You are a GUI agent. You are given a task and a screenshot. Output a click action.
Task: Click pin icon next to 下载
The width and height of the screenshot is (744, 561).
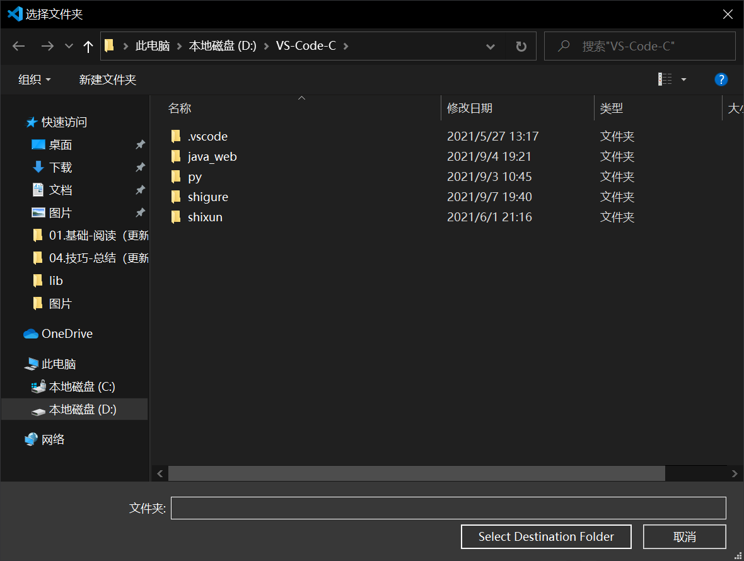(140, 168)
